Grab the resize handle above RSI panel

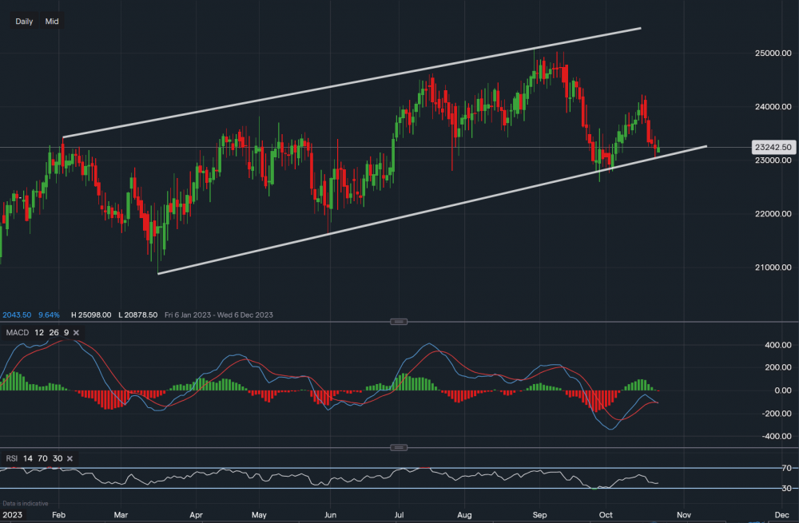click(399, 447)
